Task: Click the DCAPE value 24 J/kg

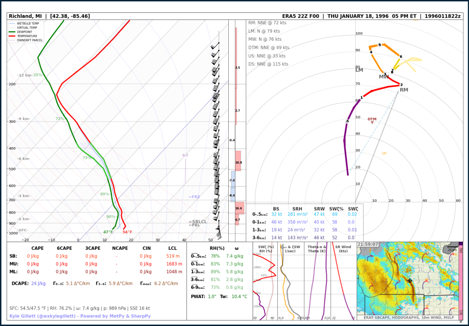Action: [x=38, y=283]
